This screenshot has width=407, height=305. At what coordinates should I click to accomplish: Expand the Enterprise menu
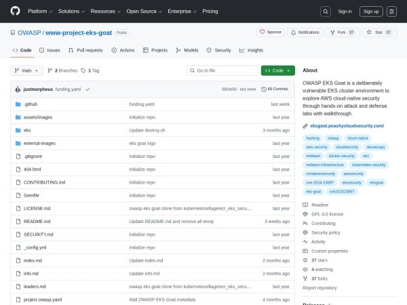coord(182,12)
